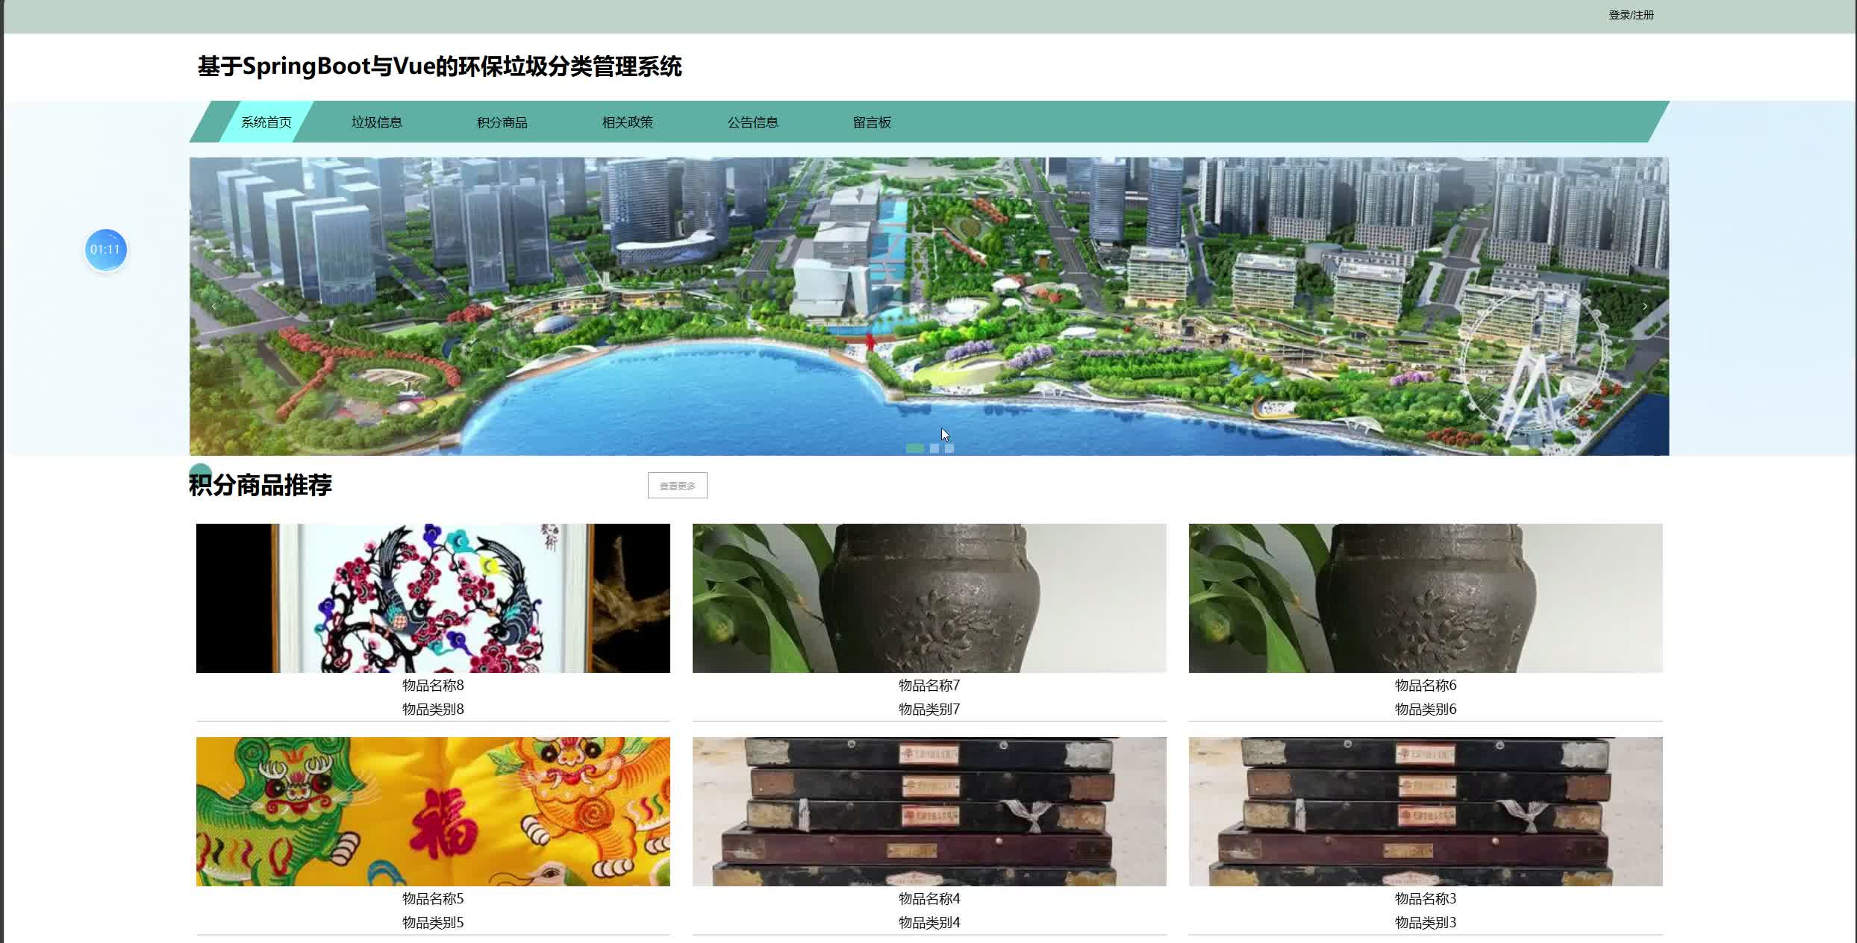
Task: Click the carousel previous arrow
Action: pyautogui.click(x=214, y=307)
